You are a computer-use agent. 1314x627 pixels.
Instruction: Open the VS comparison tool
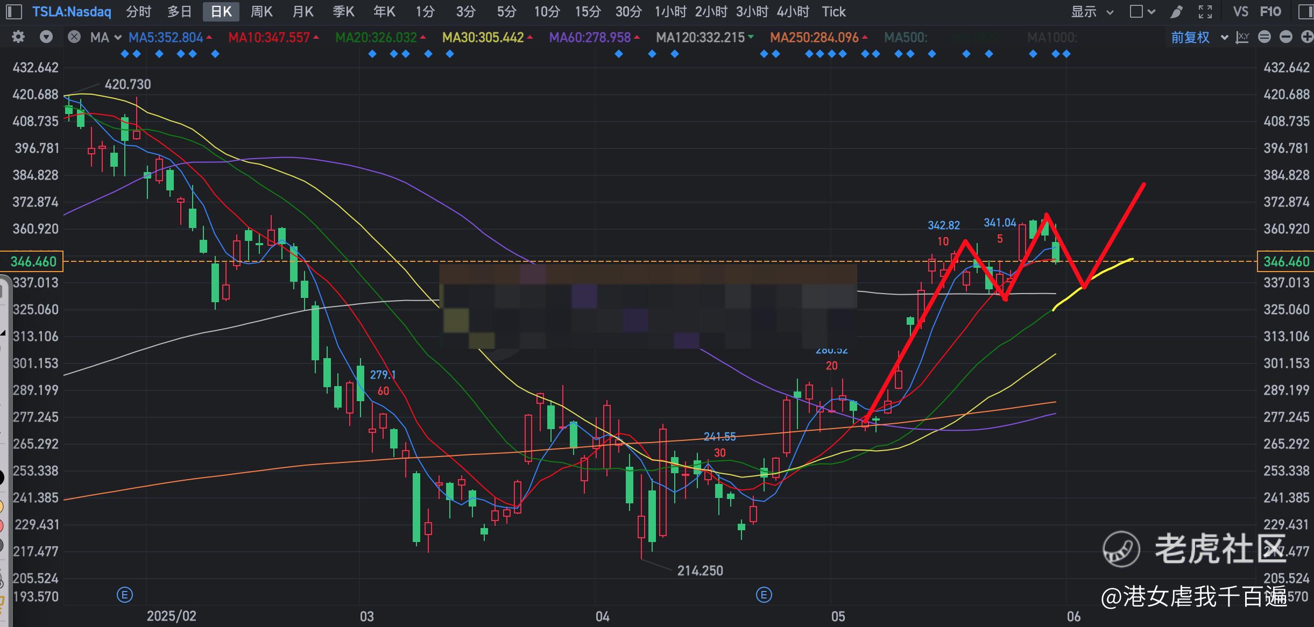tap(1240, 11)
